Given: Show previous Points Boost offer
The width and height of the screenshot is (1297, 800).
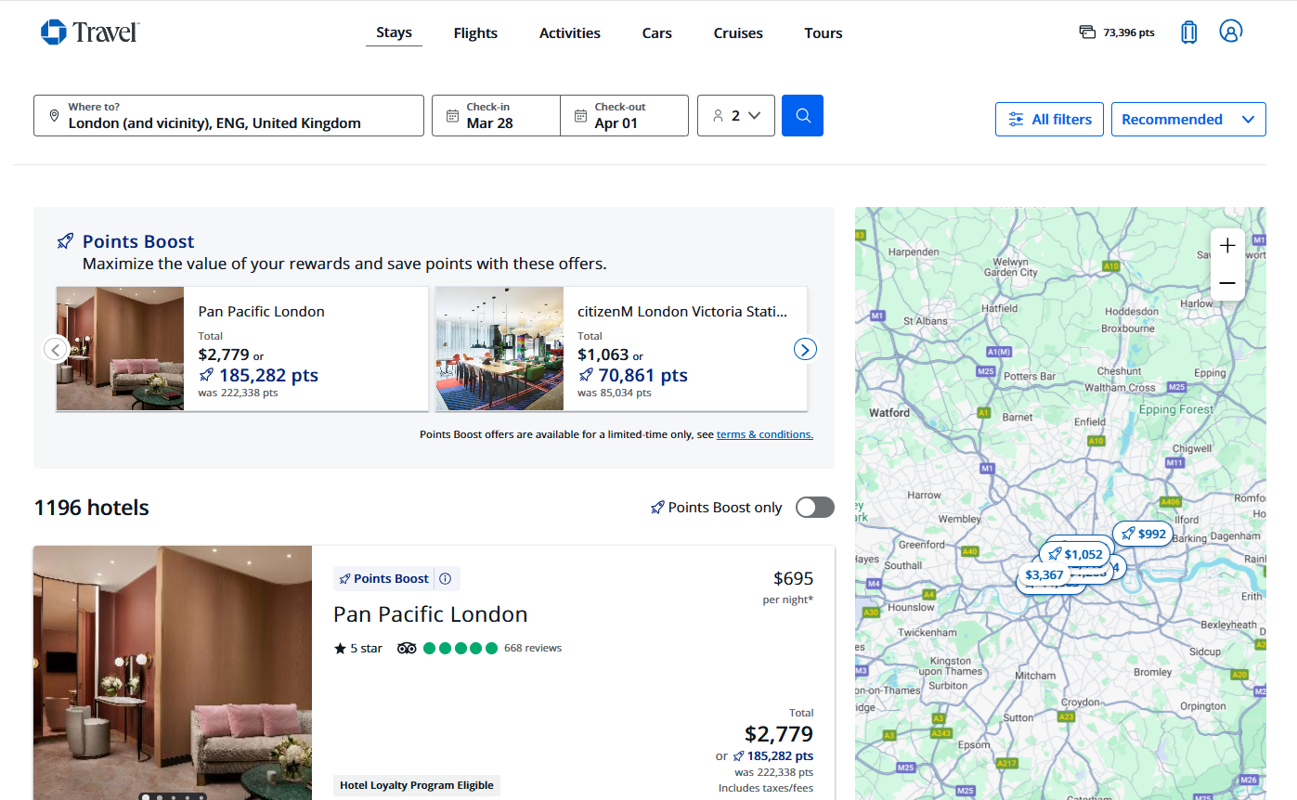Looking at the screenshot, I should pos(56,349).
